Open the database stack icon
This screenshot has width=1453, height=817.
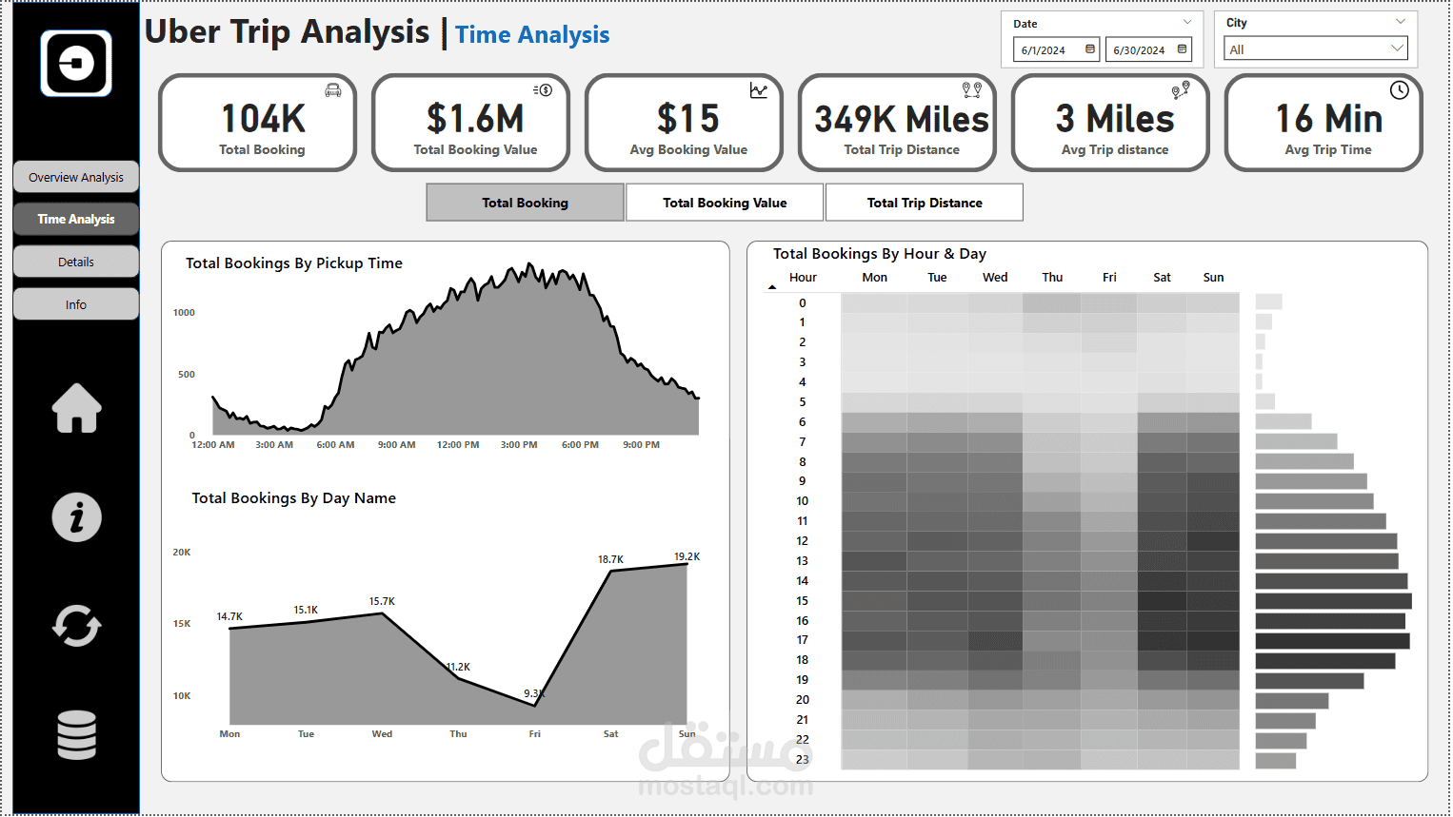[76, 735]
